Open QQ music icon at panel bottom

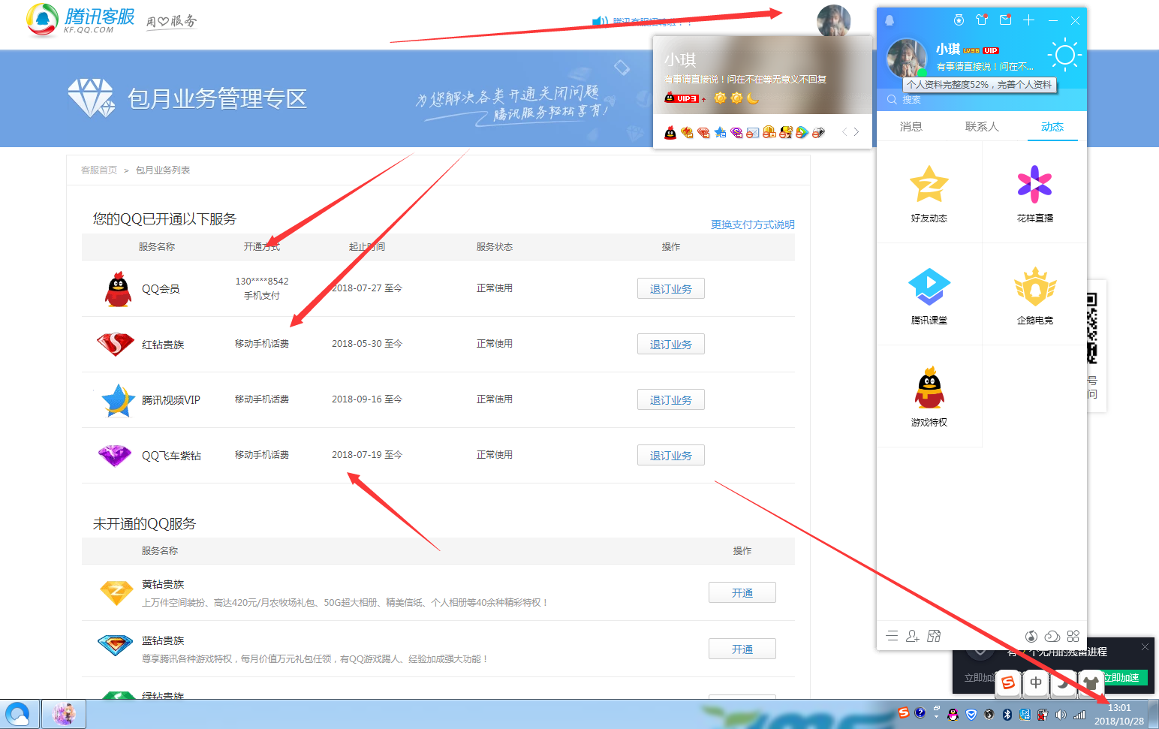point(1031,636)
